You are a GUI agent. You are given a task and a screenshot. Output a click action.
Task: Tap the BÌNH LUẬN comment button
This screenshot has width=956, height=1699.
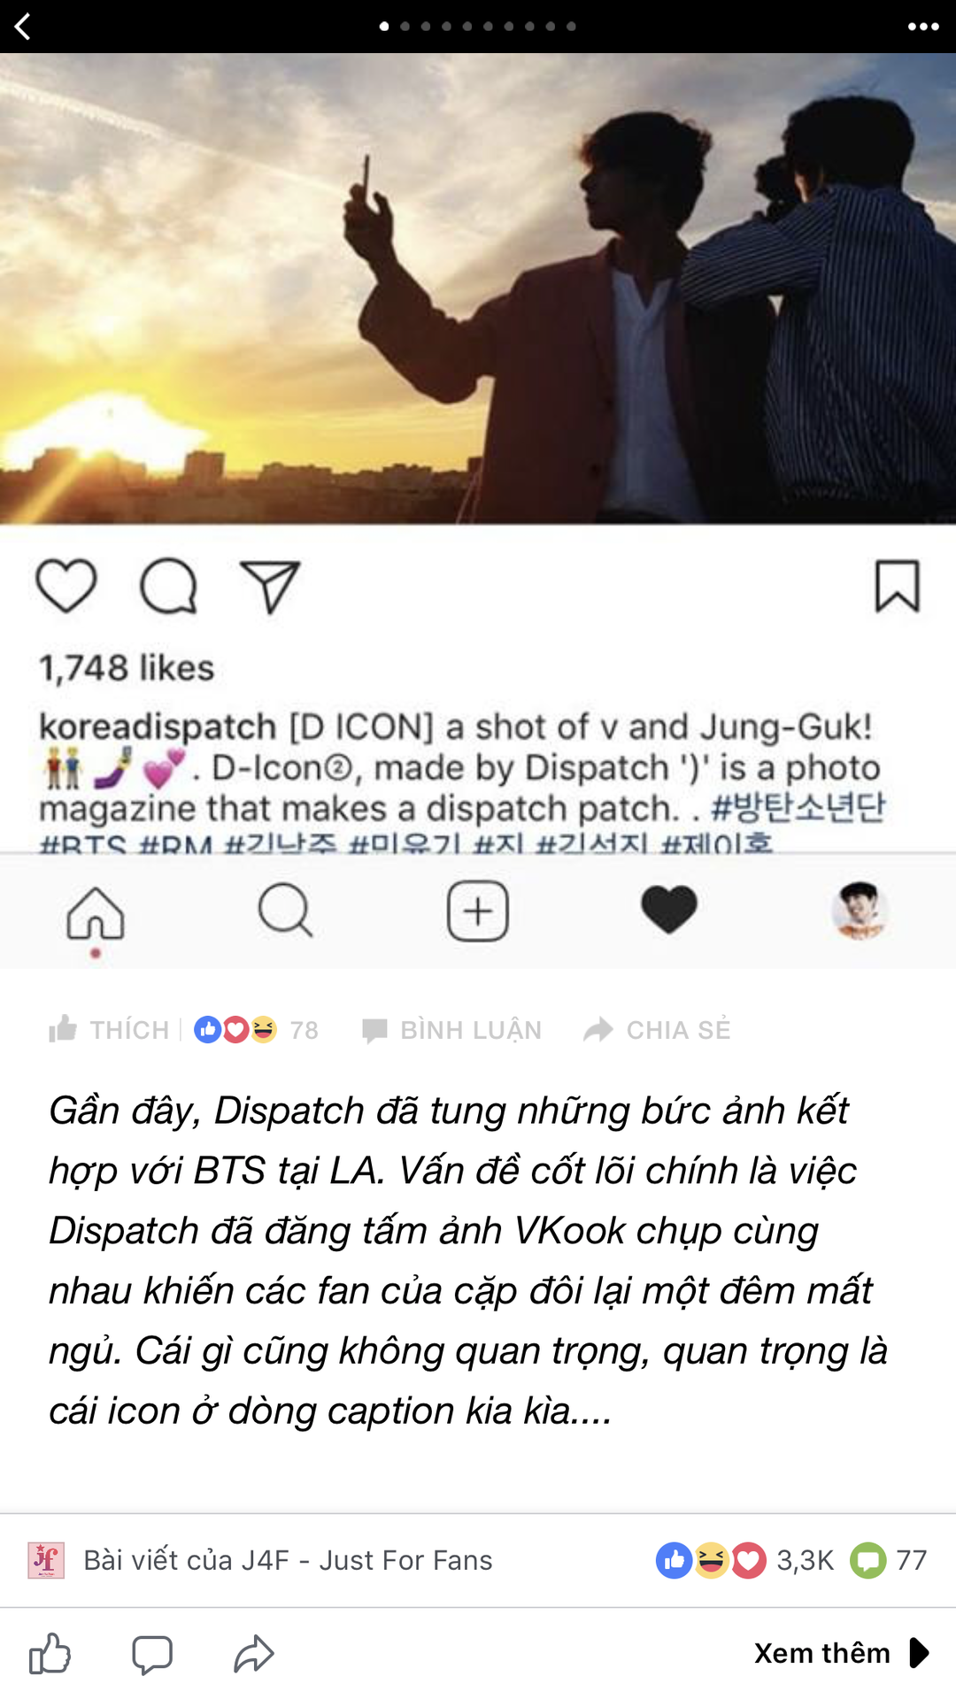pyautogui.click(x=451, y=1030)
